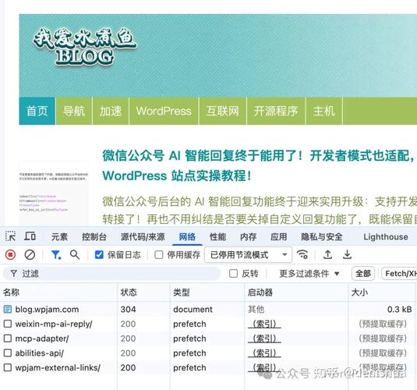Screen dimensions: 417x390
Task: Stop recording the network log
Action: click(x=10, y=255)
